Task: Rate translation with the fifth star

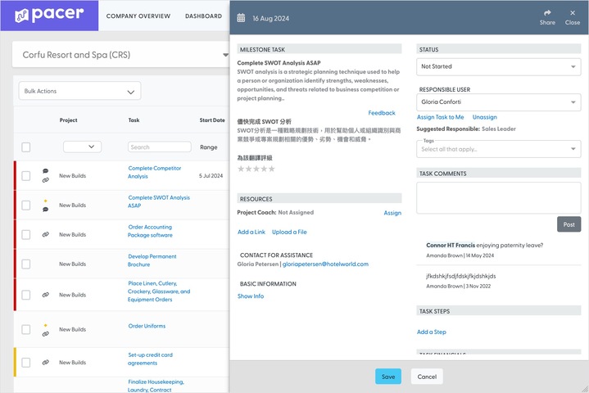Action: (271, 169)
